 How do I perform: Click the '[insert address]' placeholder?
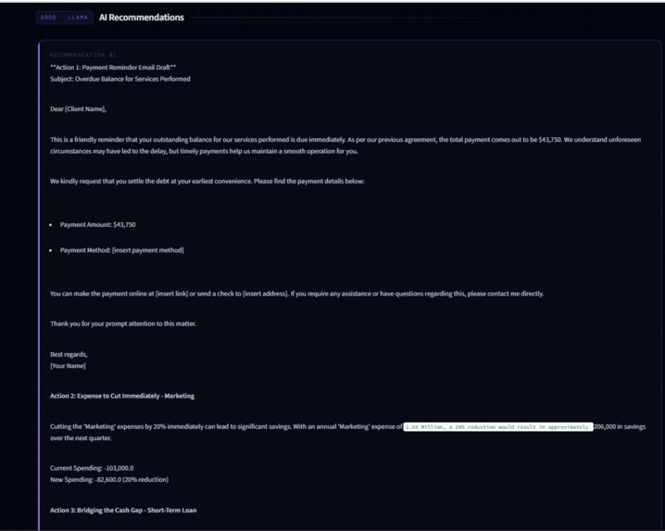click(x=266, y=294)
